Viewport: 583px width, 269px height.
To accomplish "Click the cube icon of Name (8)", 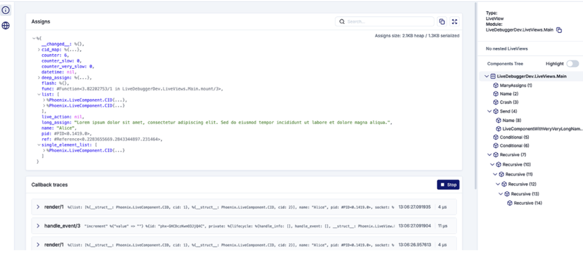I will click(498, 120).
